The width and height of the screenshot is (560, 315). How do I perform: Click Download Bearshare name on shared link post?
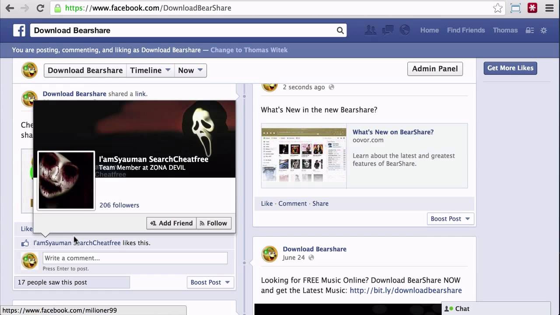74,94
